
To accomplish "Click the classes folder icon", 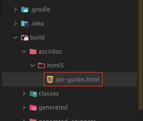I will (x=33, y=94).
